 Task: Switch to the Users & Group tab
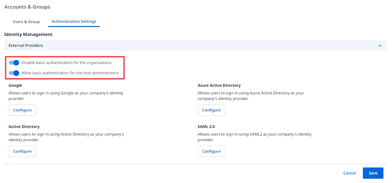[26, 22]
